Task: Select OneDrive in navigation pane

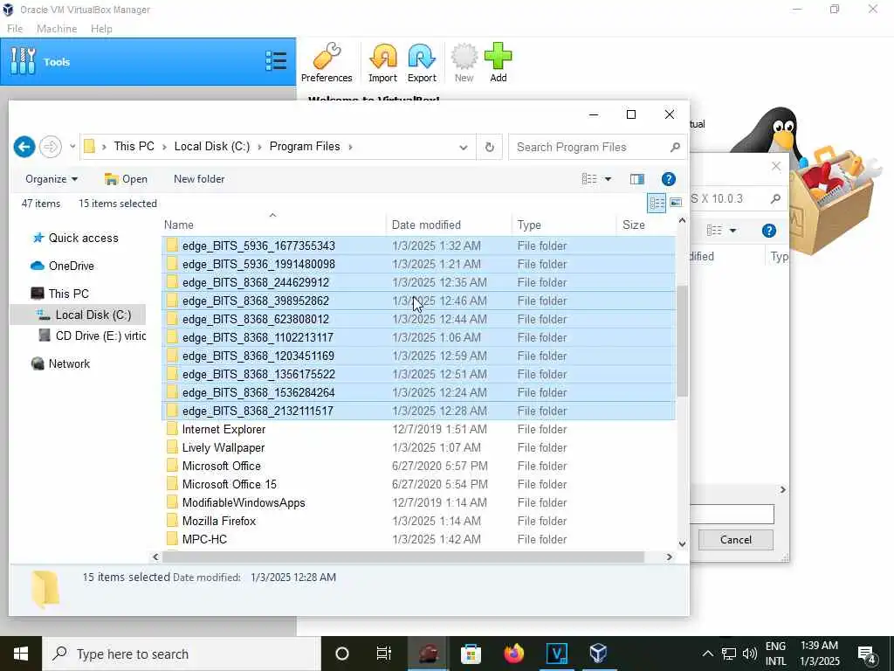Action: point(63,266)
